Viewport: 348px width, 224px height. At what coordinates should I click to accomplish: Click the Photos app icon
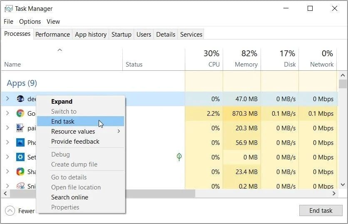point(20,142)
